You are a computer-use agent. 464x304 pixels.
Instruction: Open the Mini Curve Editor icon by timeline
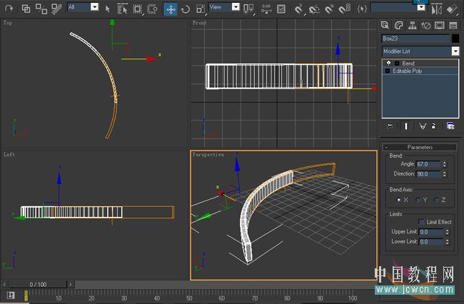11,295
